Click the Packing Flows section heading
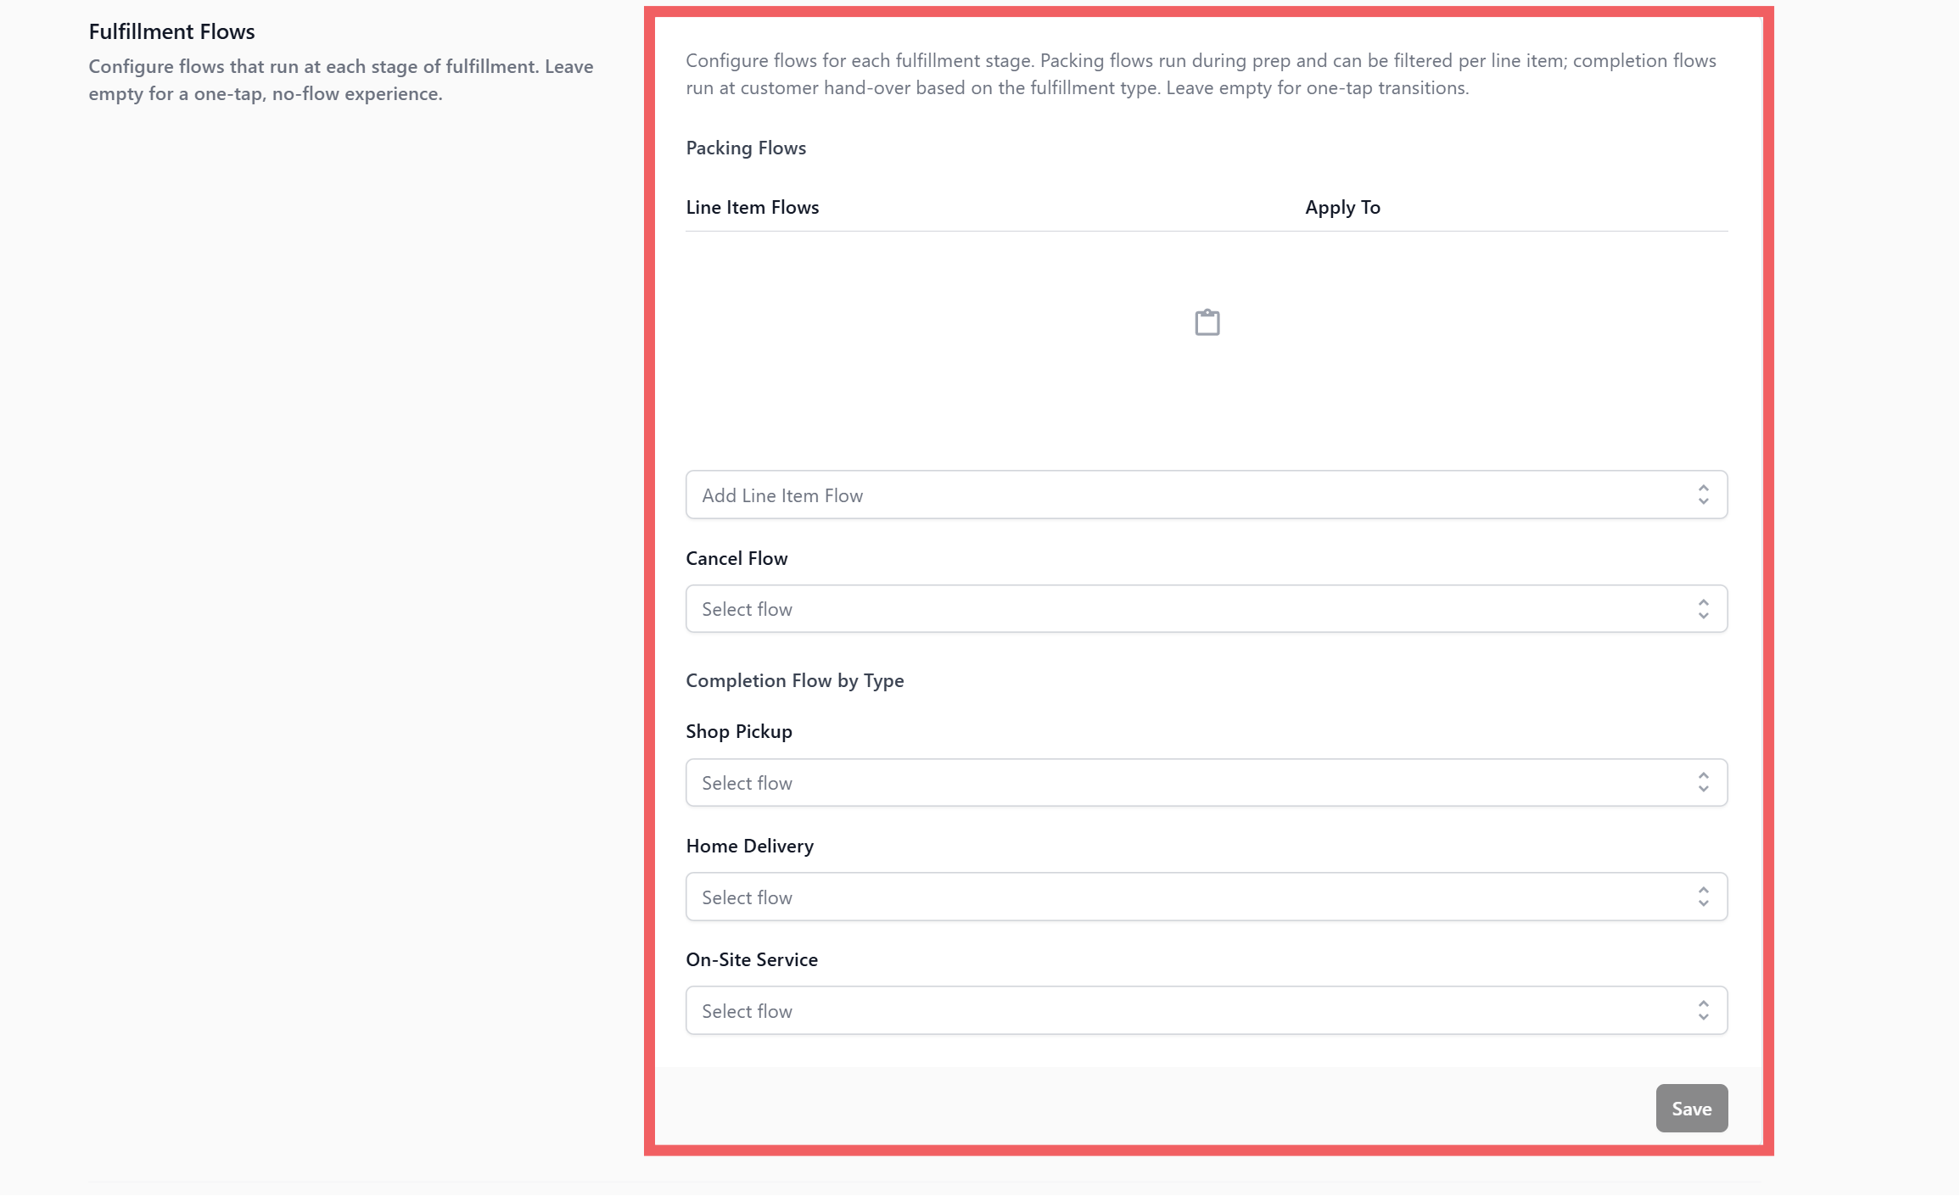The height and width of the screenshot is (1196, 1960). (x=746, y=148)
